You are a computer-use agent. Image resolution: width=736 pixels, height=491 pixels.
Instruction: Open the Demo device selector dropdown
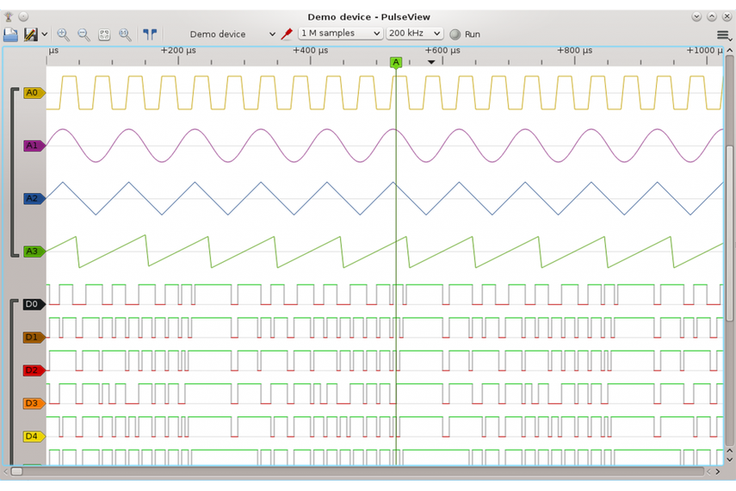point(231,34)
